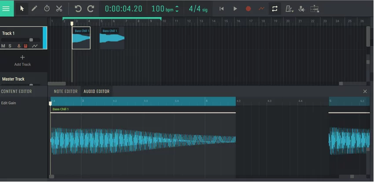Click the 100 bpm tempo field

click(162, 9)
